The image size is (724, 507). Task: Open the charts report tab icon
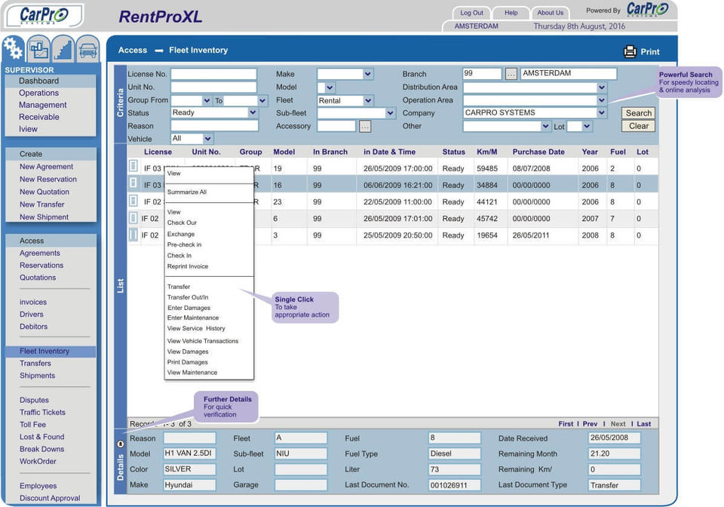coord(38,49)
